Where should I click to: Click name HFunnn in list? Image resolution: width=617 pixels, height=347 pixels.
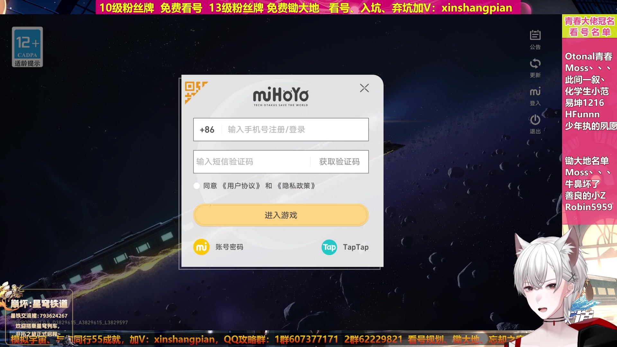coord(582,114)
